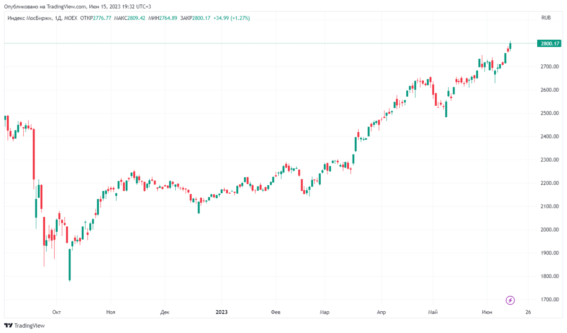Image resolution: width=567 pixels, height=333 pixels.
Task: Click the Июн month label on the time axis
Action: [x=486, y=312]
